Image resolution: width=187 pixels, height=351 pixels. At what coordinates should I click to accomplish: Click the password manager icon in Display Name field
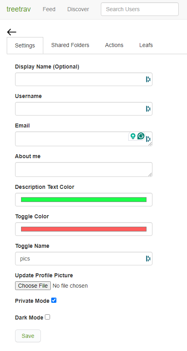[x=148, y=79]
